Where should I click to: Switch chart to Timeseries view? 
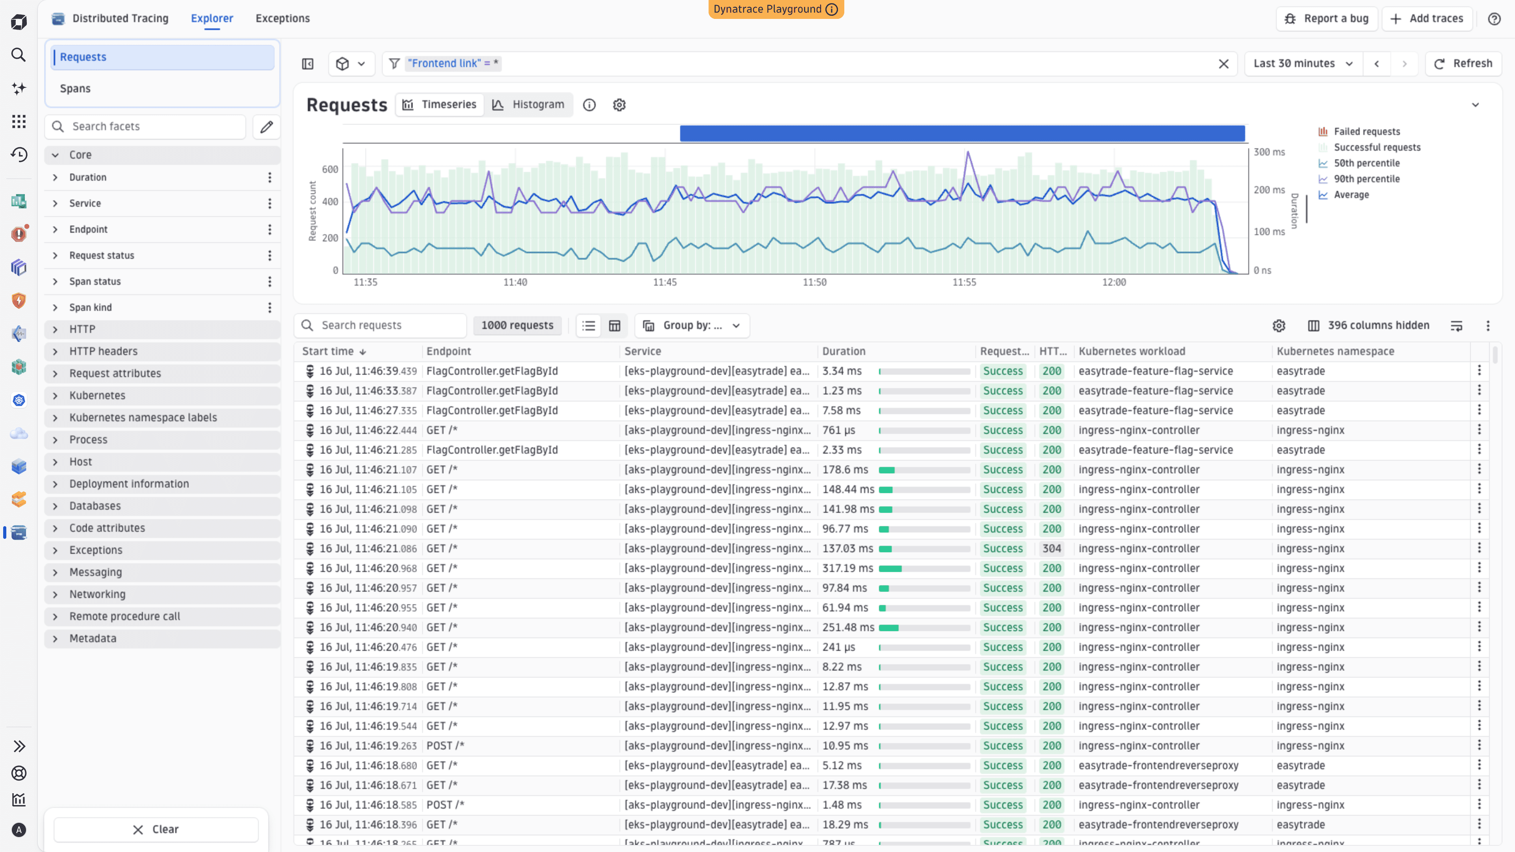440,105
